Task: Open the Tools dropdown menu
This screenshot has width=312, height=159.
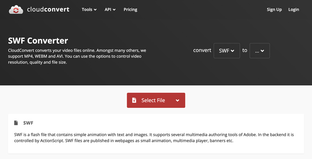Action: [x=89, y=9]
